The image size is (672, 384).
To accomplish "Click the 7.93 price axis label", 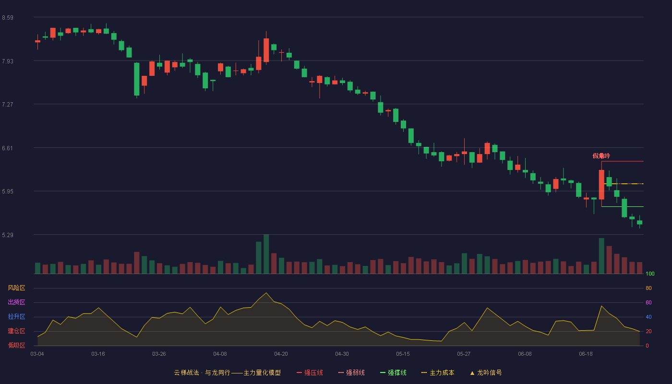I will point(8,61).
